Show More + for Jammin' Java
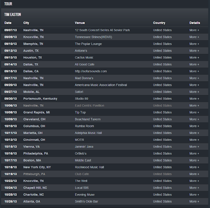210x208 pixels. (194, 146)
